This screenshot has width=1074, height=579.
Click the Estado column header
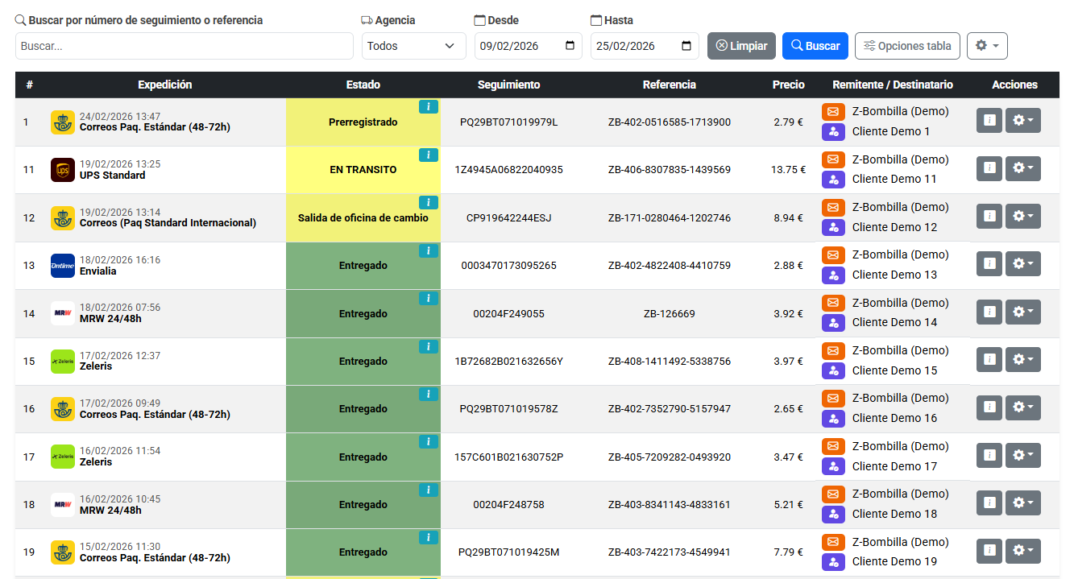tap(363, 85)
